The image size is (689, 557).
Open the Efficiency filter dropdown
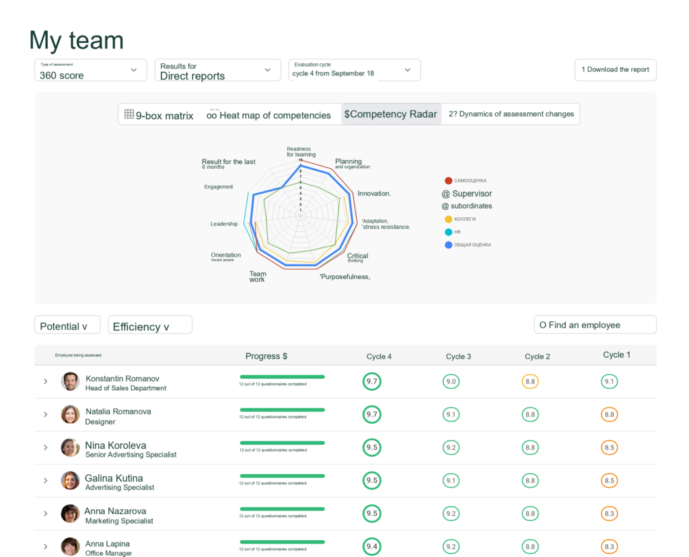[x=150, y=325]
